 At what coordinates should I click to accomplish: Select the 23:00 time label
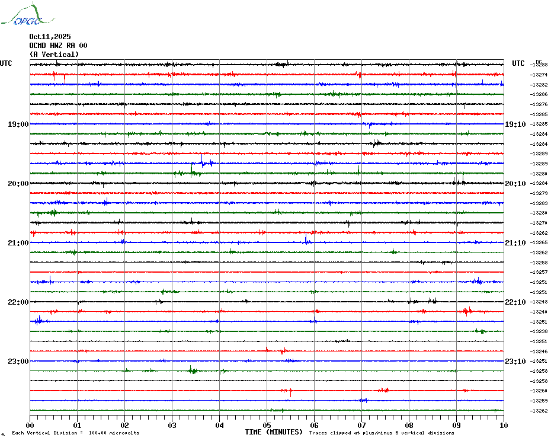pos(18,362)
